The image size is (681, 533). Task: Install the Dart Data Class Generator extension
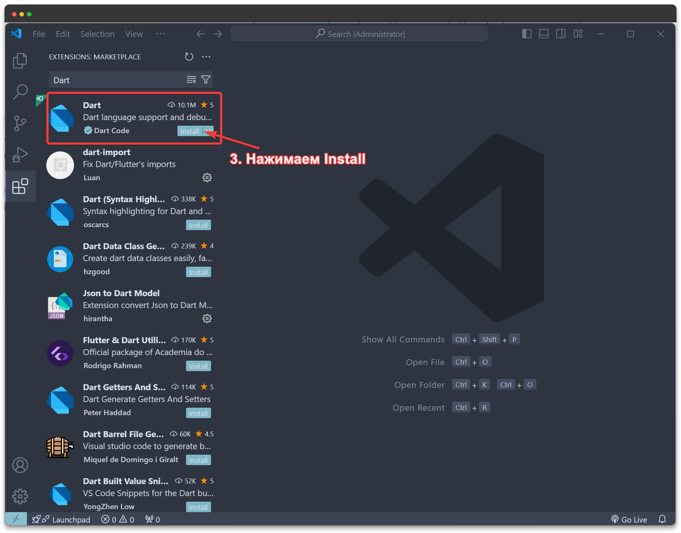pos(198,272)
